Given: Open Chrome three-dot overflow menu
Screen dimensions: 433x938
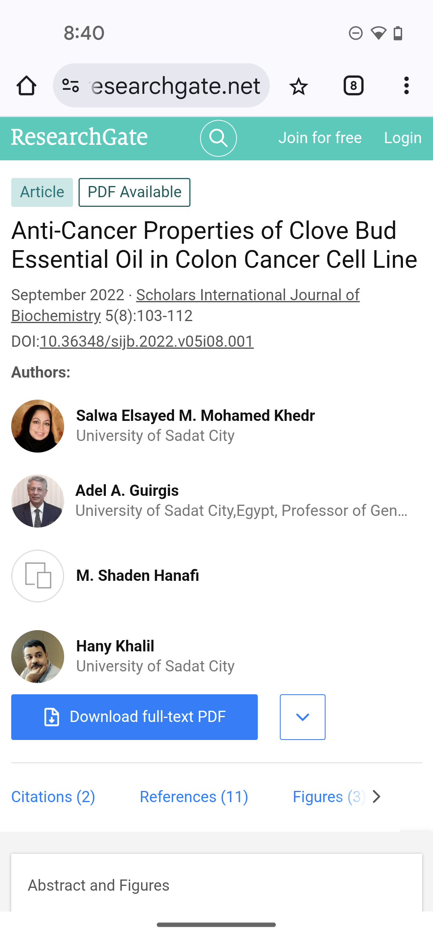Looking at the screenshot, I should point(406,86).
